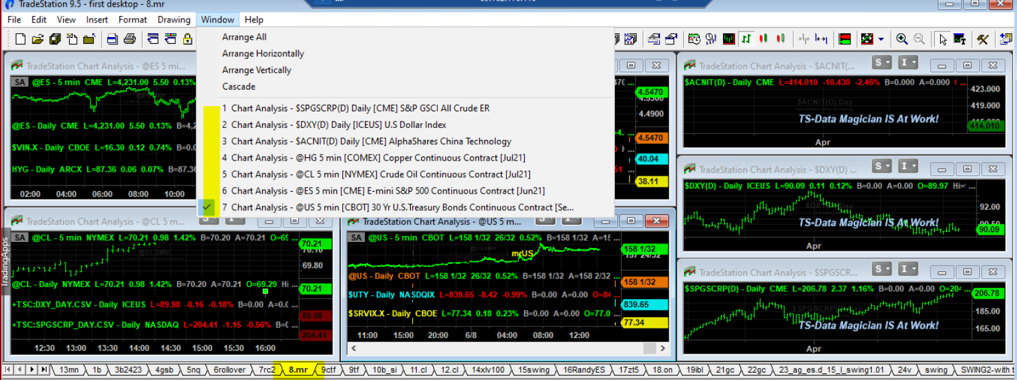Click the Open folder toolbar icon
The image size is (1017, 380).
click(x=38, y=39)
